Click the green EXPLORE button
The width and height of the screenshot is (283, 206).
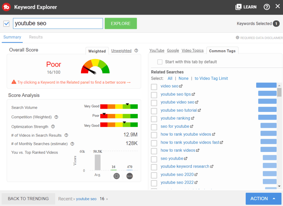click(121, 23)
